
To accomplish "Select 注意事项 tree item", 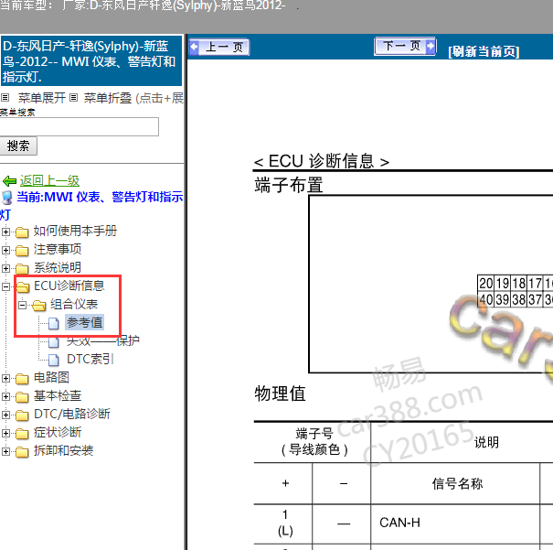I will [x=58, y=249].
